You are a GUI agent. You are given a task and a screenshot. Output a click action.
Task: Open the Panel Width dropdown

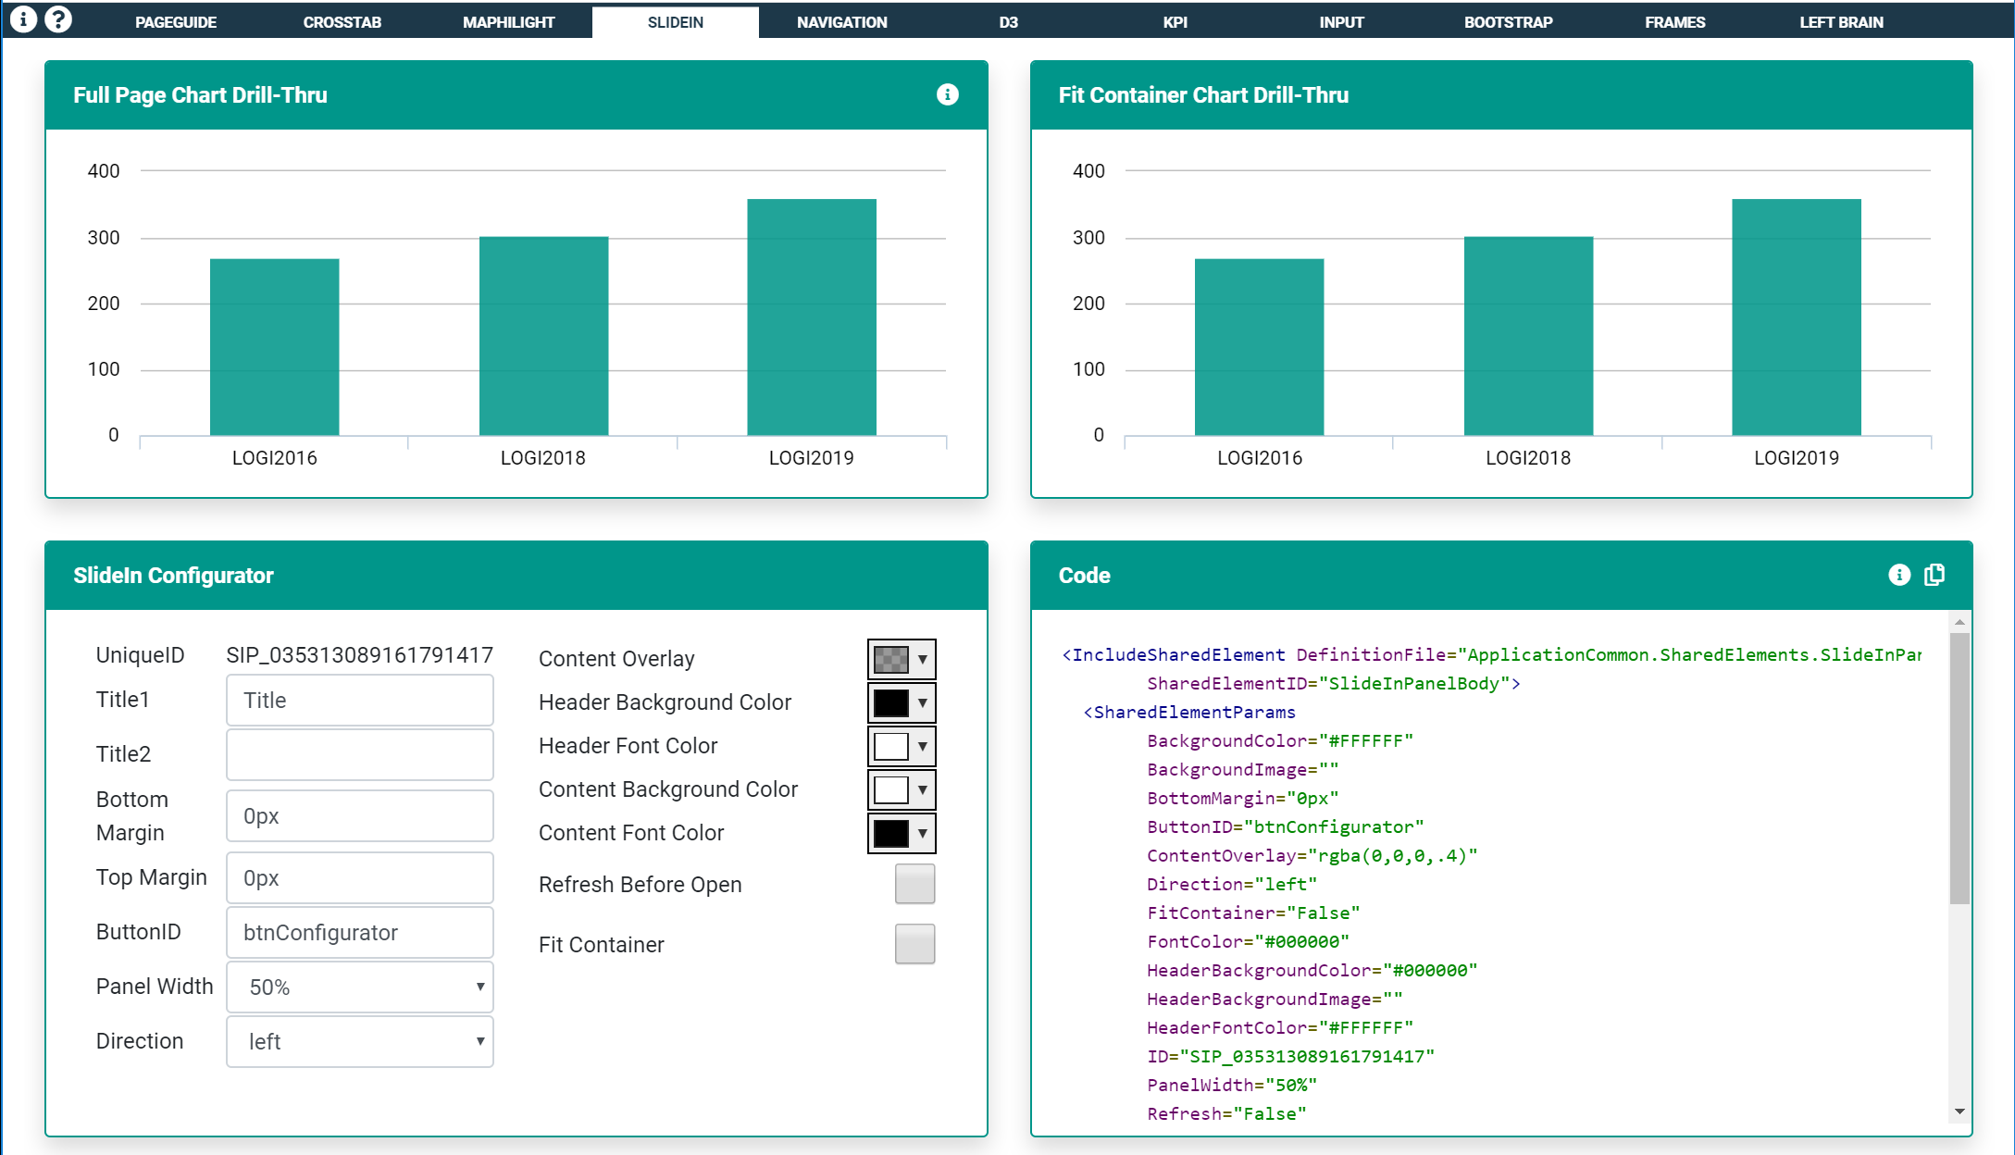pyautogui.click(x=360, y=987)
